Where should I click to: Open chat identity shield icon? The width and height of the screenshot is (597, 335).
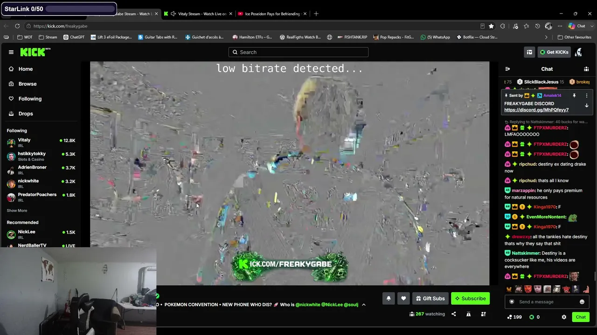click(x=512, y=302)
